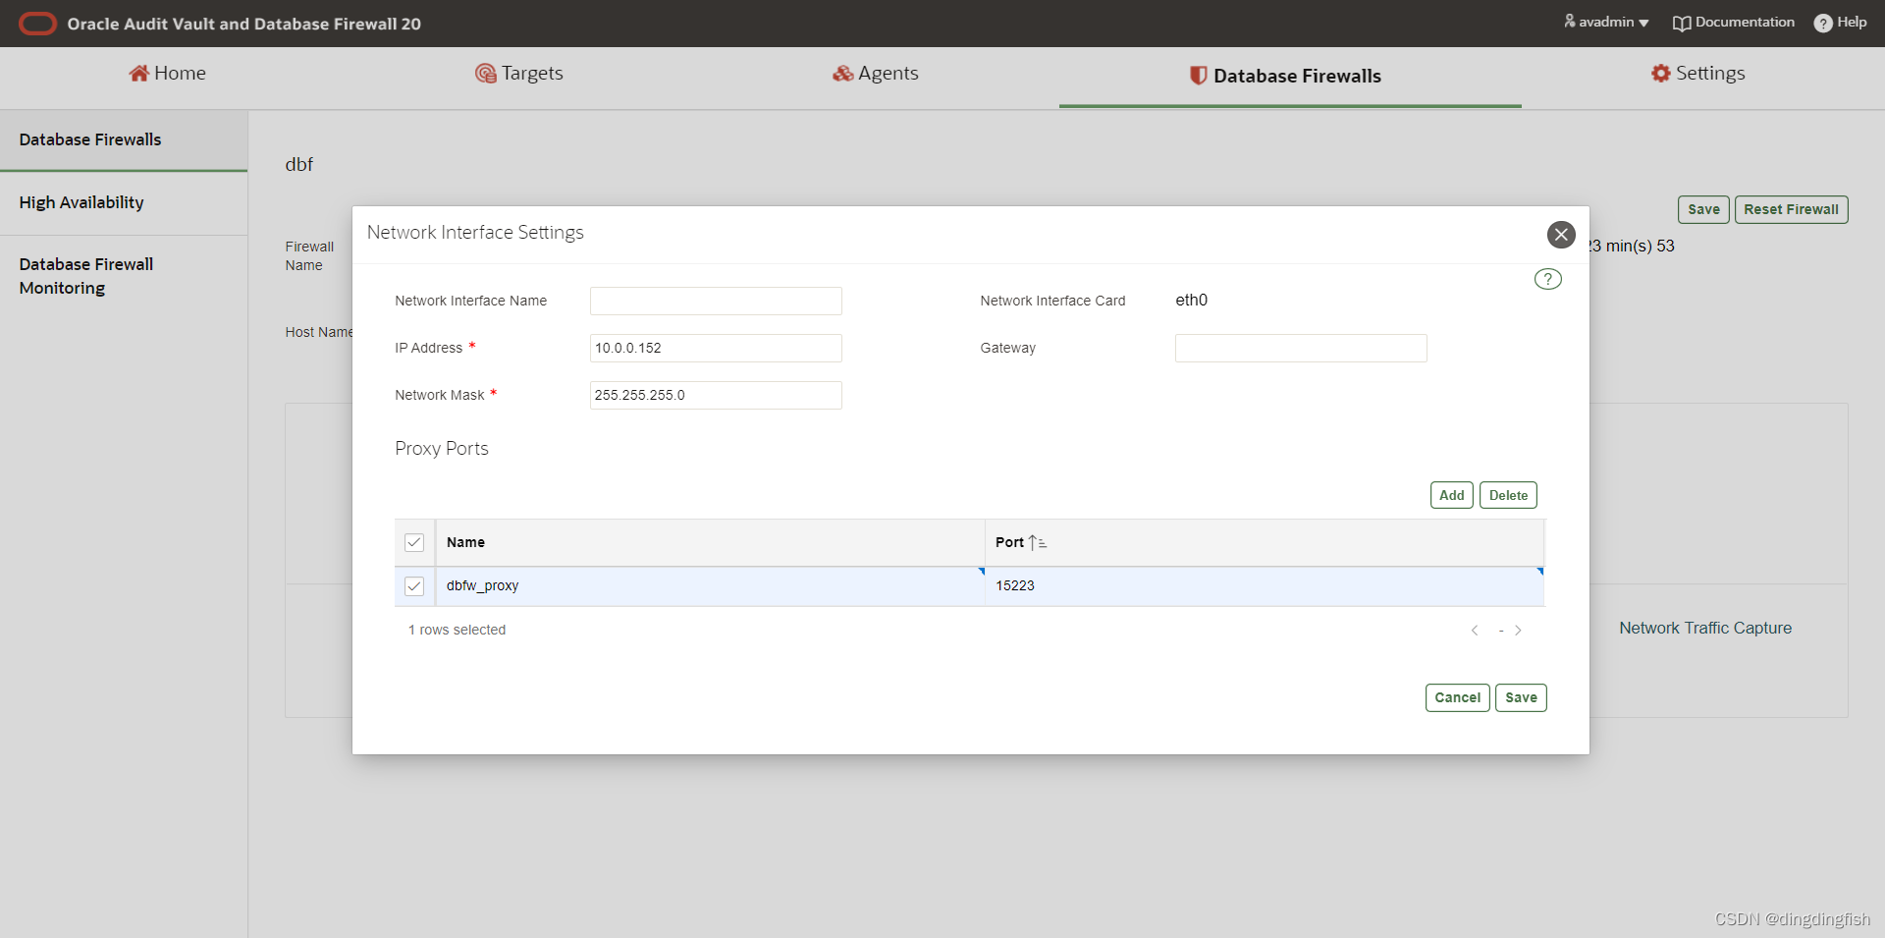Go to next page of proxy ports

point(1518,631)
